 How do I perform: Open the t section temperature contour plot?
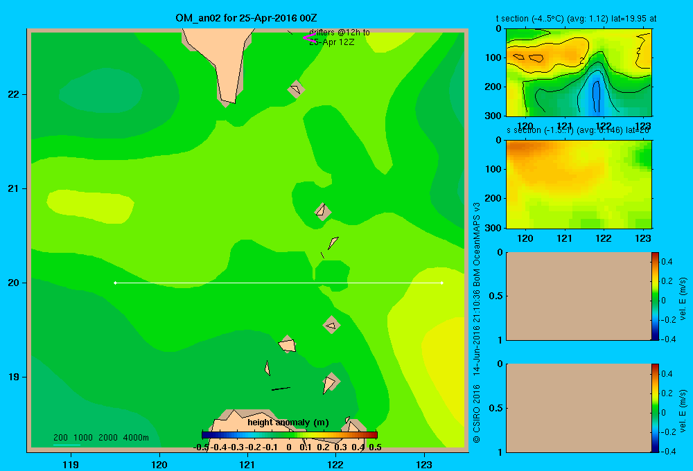point(579,72)
